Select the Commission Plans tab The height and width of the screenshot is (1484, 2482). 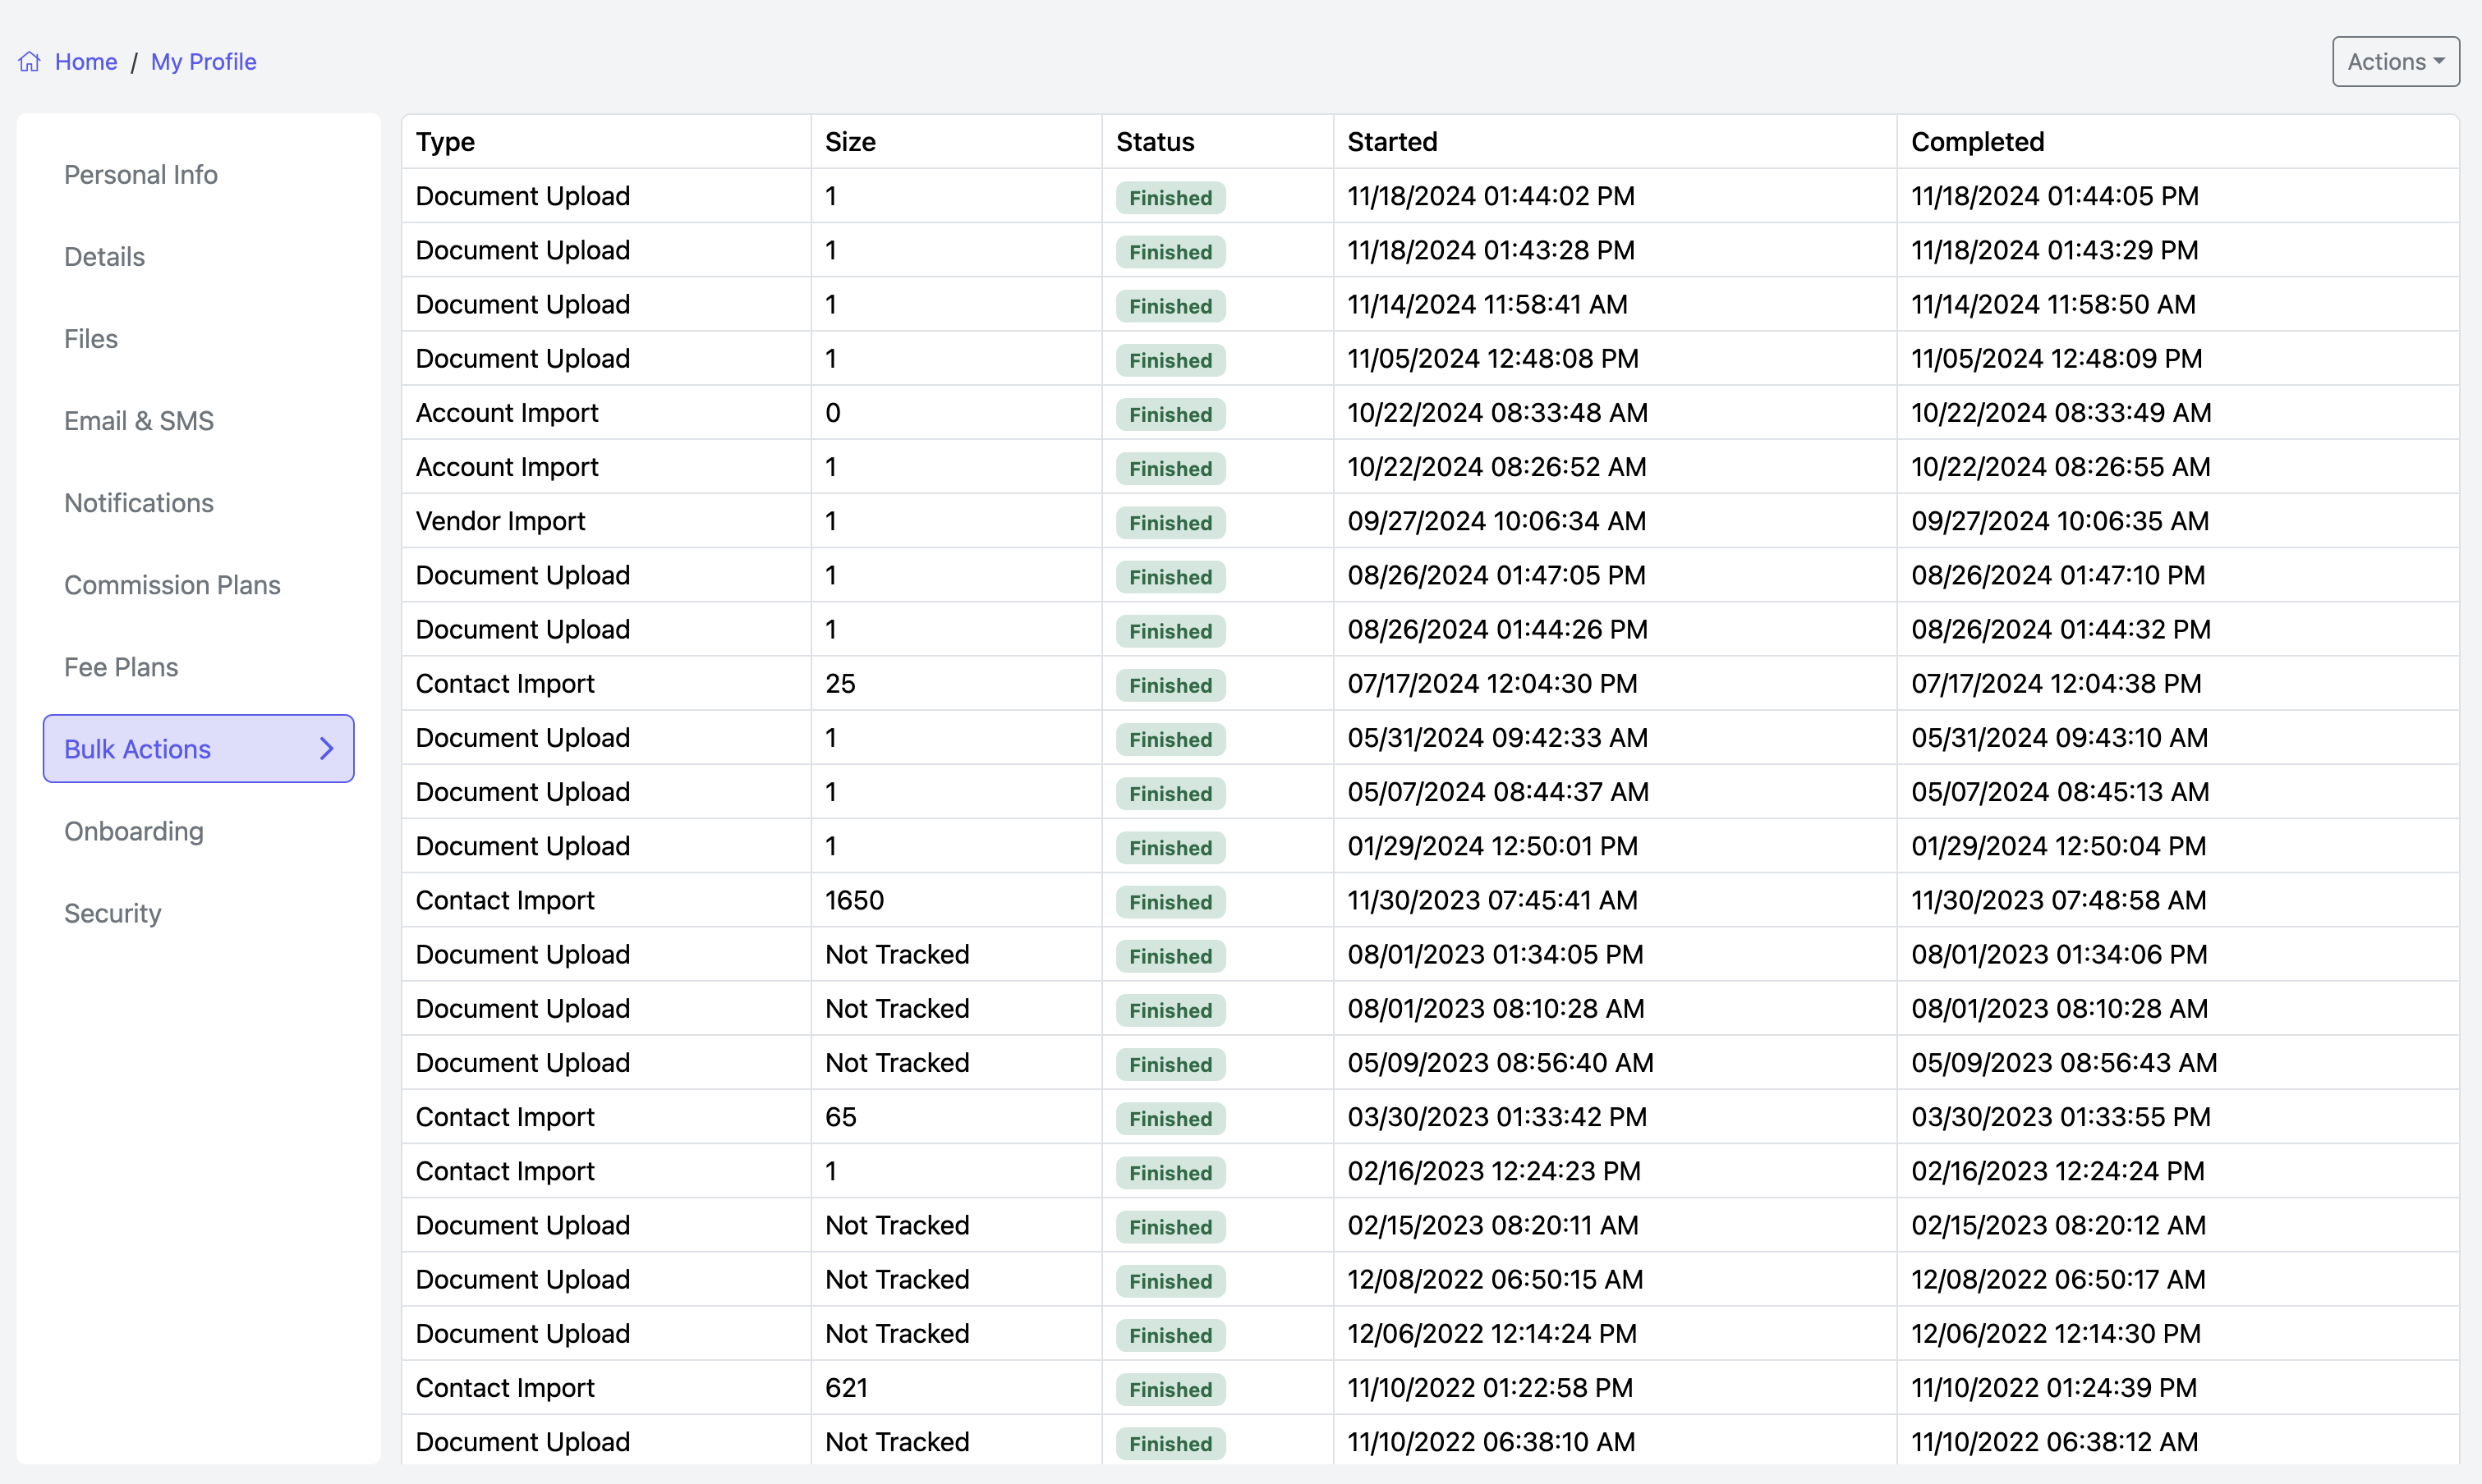pyautogui.click(x=172, y=585)
